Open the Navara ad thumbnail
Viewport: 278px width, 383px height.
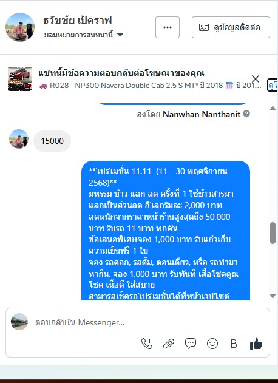[x=20, y=79]
